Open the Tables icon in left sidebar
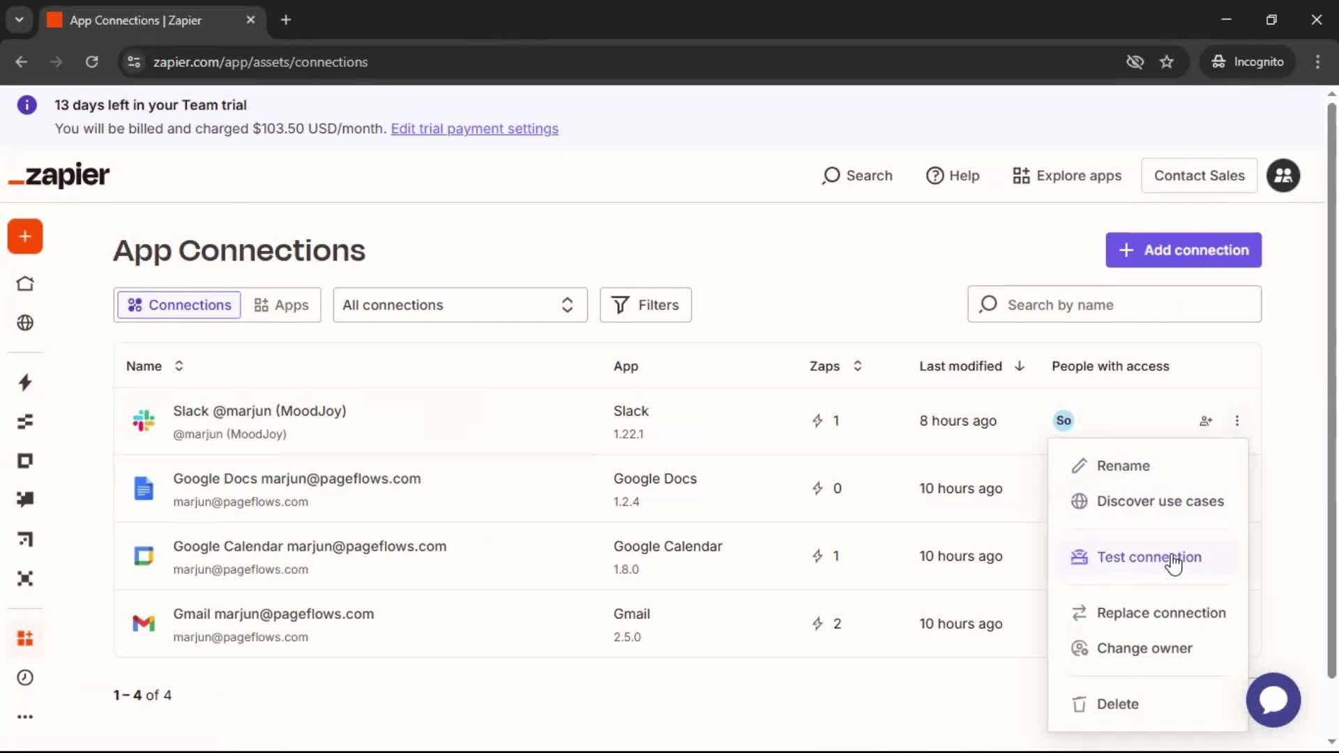Viewport: 1339px width, 753px height. [x=25, y=422]
